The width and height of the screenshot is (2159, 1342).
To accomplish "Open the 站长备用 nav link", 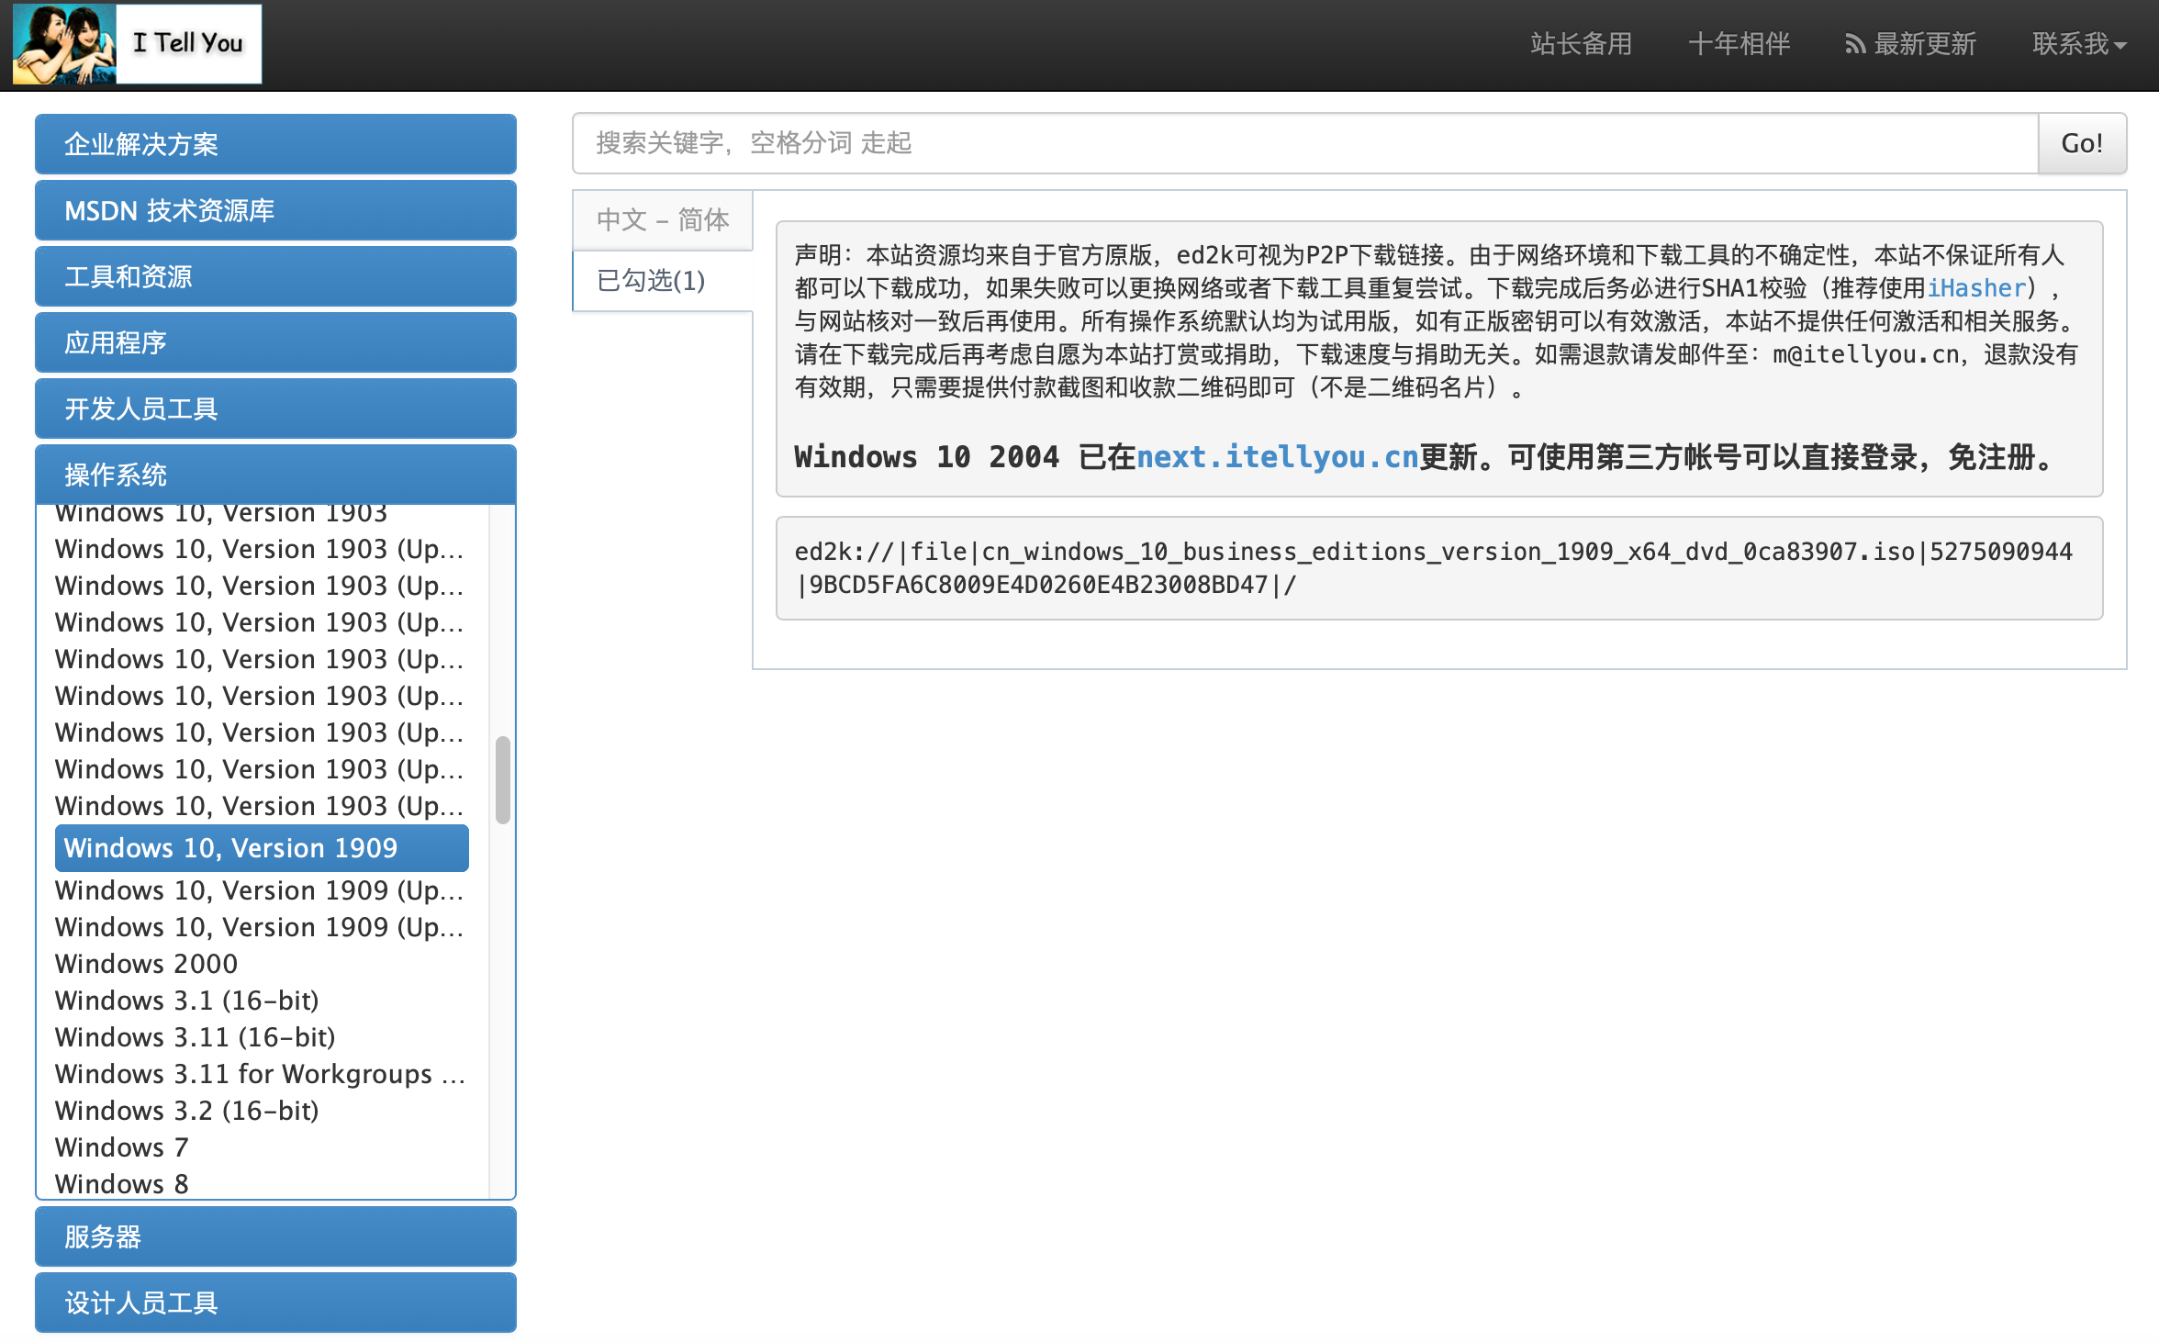I will pyautogui.click(x=1581, y=43).
